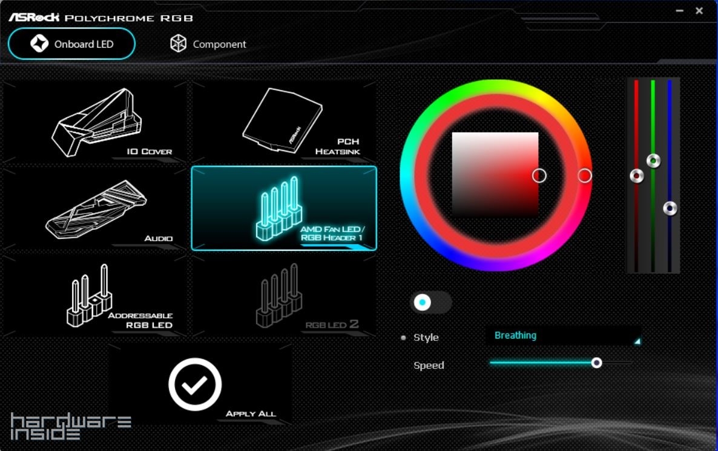Screen dimensions: 718x451
Task: Click the dropdown arrow beside Breathing
Action: pyautogui.click(x=637, y=342)
